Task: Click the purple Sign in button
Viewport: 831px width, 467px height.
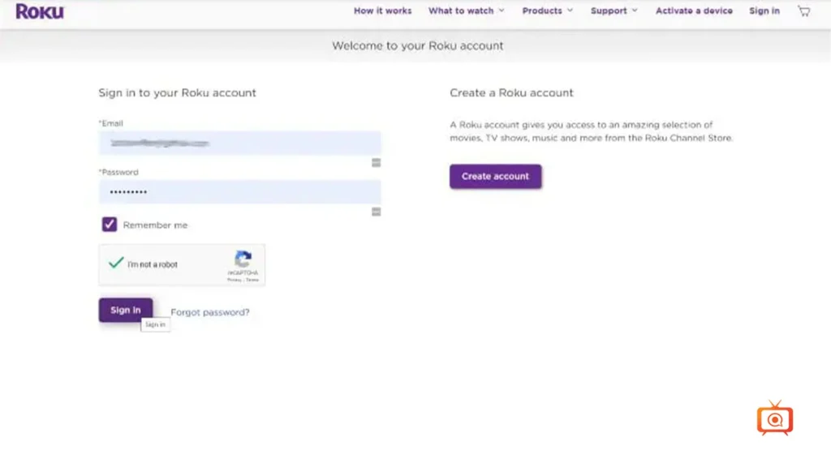Action: coord(126,310)
